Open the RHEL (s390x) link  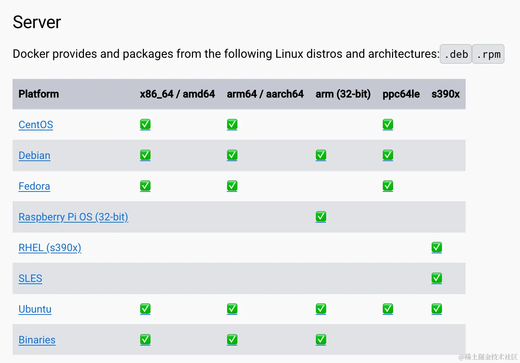pos(50,247)
